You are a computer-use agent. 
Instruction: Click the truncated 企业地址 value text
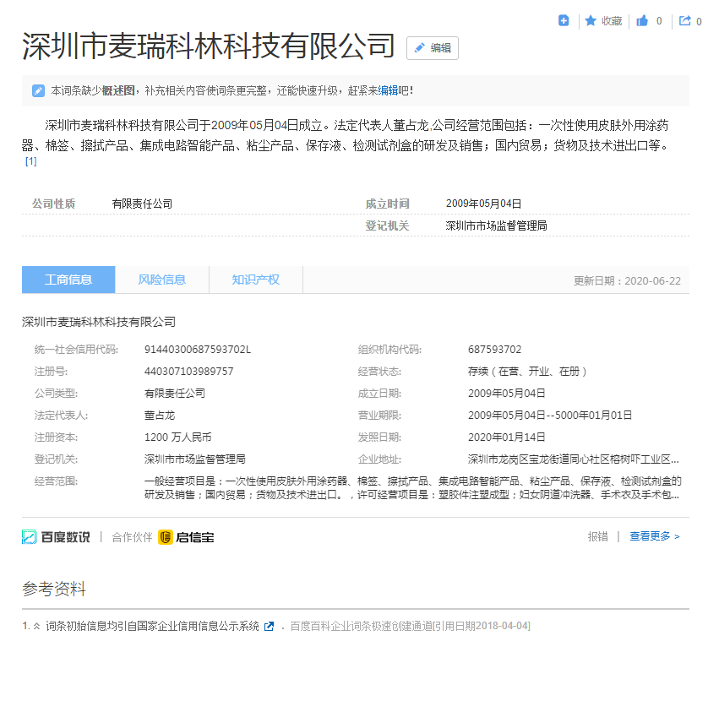point(573,459)
